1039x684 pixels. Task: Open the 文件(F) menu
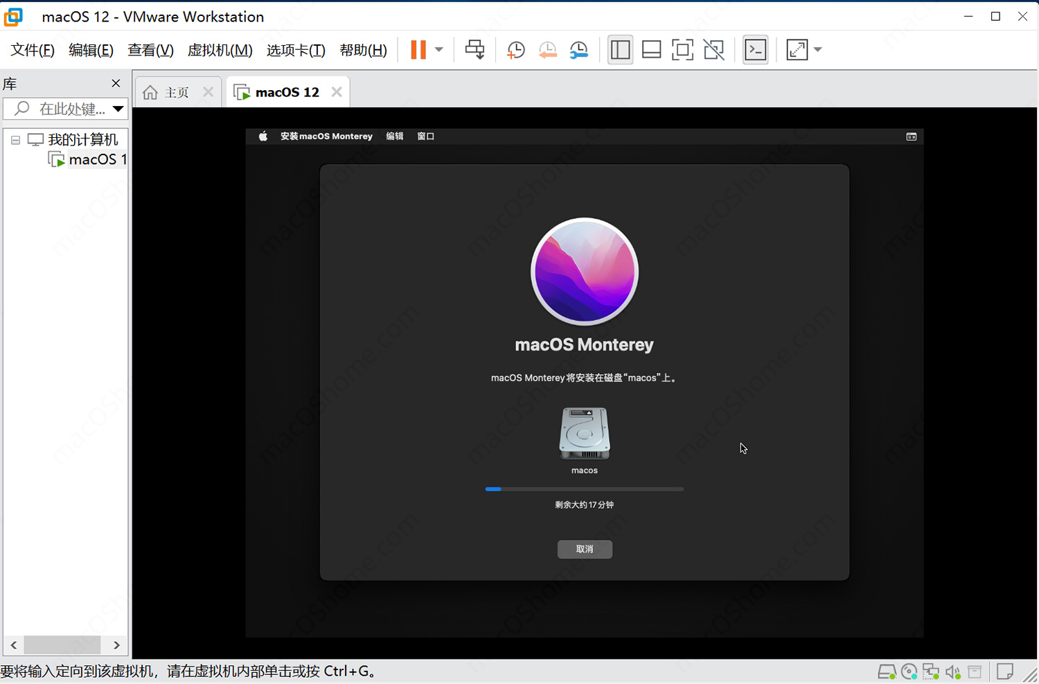point(33,50)
